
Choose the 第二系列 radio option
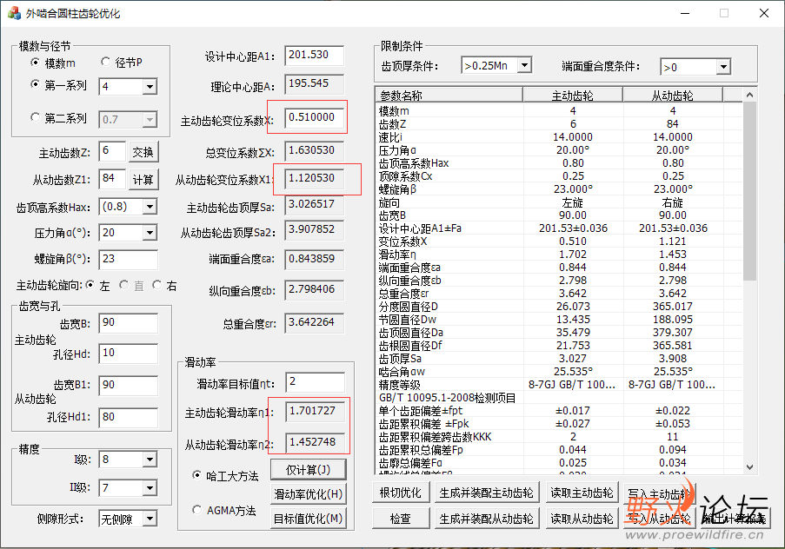pos(35,117)
